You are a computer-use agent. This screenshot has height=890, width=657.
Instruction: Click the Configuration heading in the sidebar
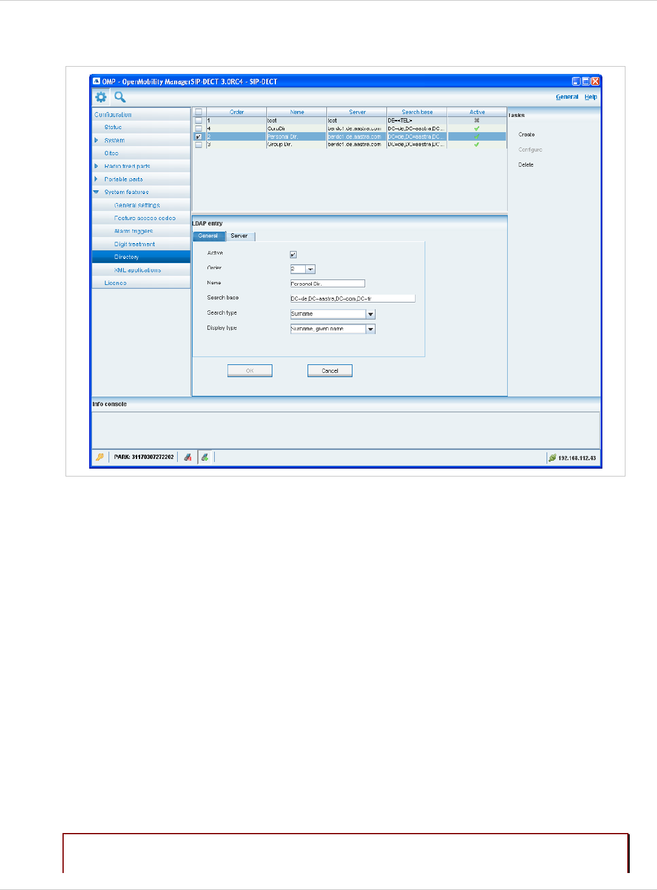[x=113, y=115]
